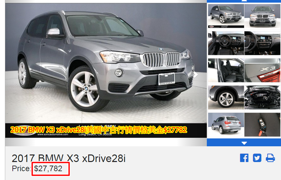
Task: Show the front seats thumbnail
Action: (x=226, y=70)
